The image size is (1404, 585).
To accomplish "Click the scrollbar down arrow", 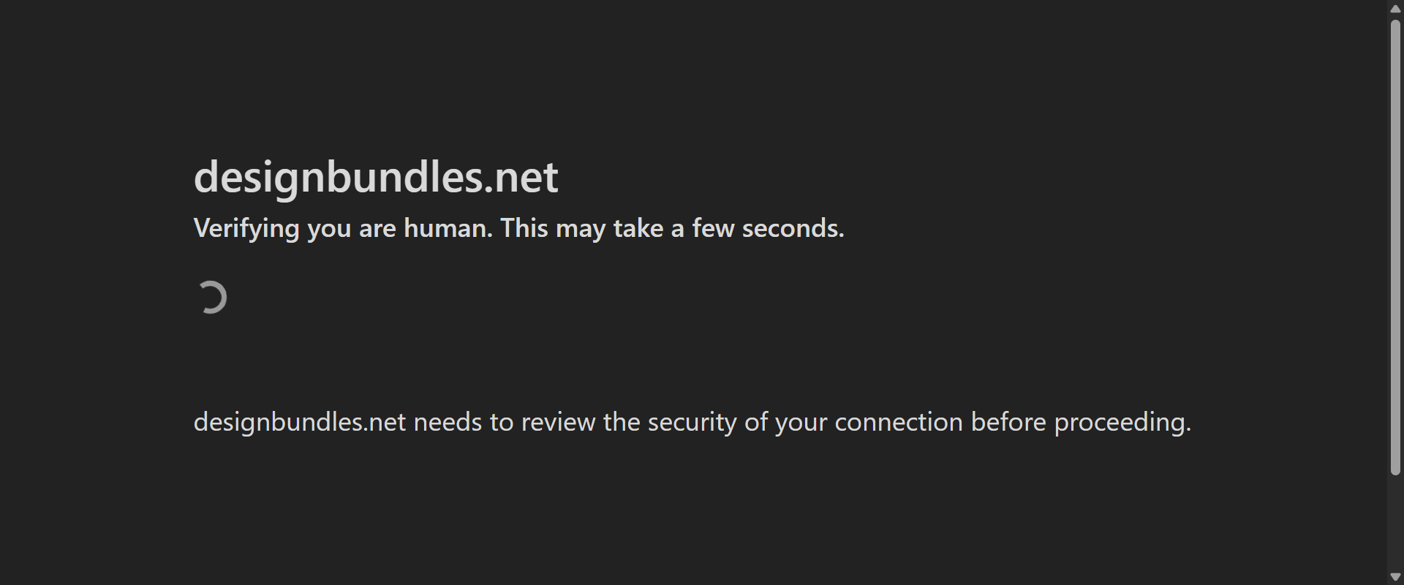I will [1395, 577].
